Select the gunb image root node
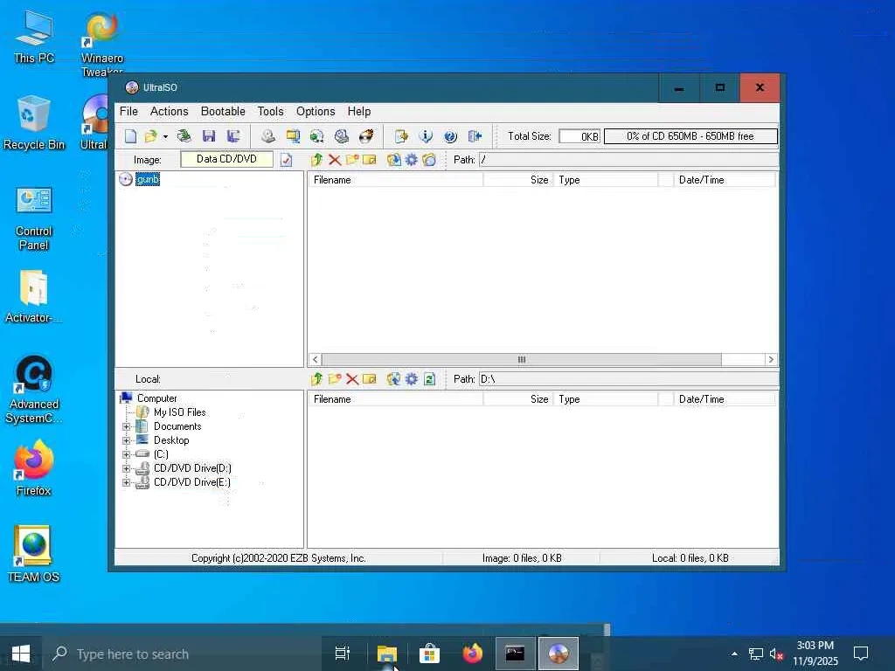 [147, 179]
